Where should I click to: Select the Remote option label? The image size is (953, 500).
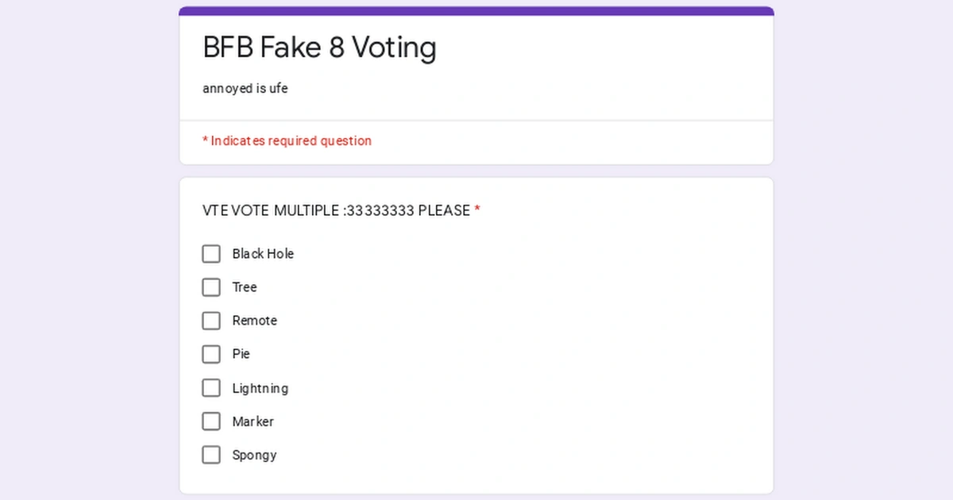click(x=254, y=321)
